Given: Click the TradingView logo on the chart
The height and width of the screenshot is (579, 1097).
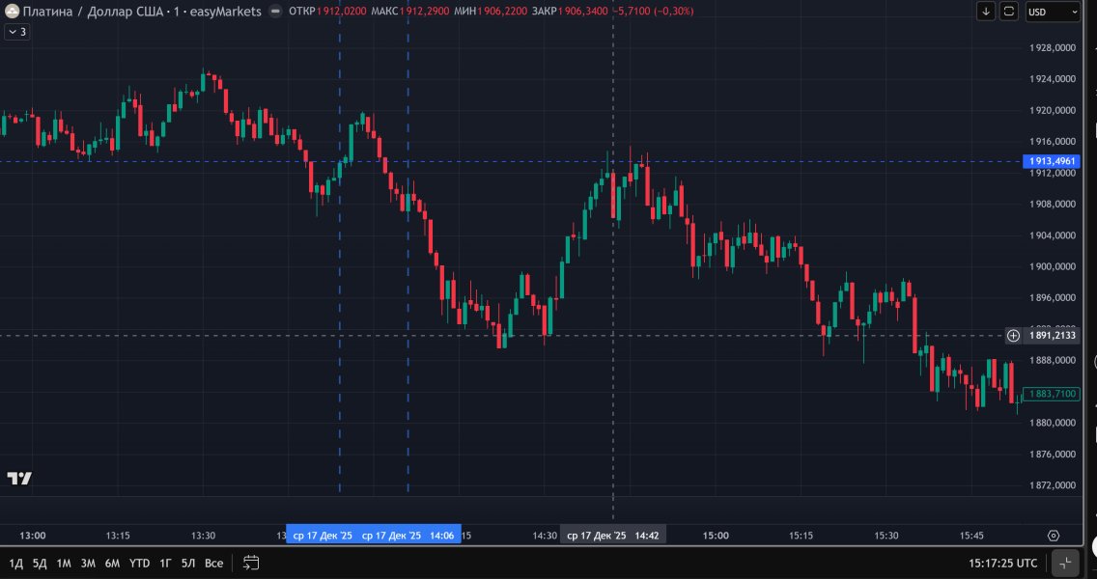Looking at the screenshot, I should click(19, 479).
